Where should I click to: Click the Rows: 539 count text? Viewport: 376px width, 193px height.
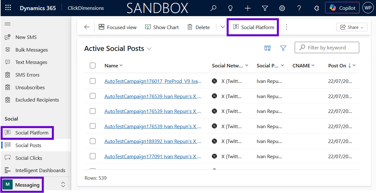96,178
